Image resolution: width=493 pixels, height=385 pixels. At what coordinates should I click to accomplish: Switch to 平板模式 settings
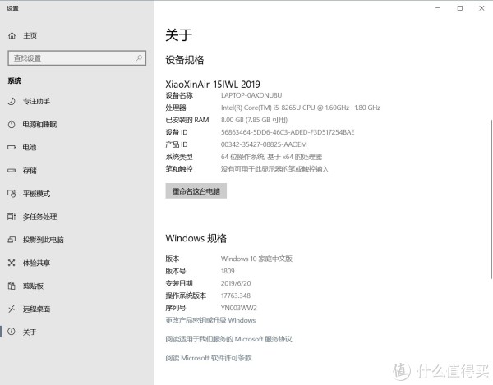click(36, 194)
